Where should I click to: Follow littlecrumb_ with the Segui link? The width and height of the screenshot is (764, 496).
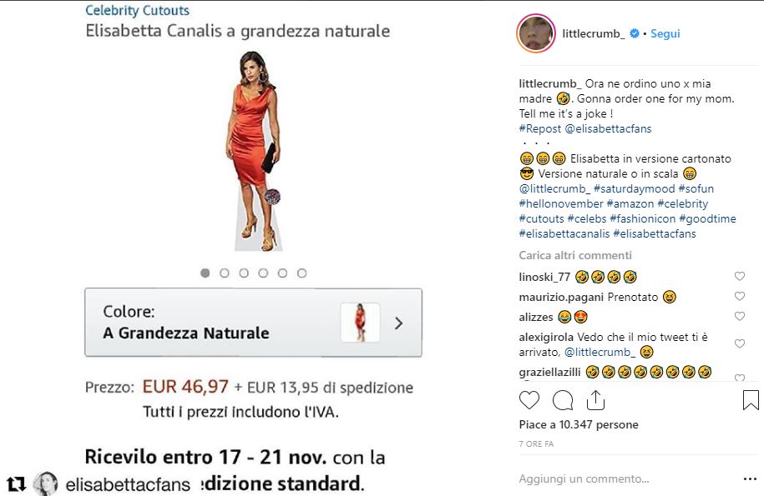point(665,33)
